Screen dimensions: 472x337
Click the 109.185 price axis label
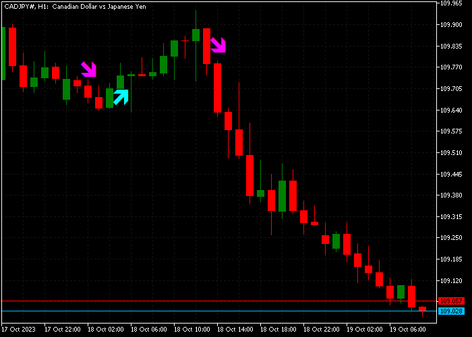(451, 259)
